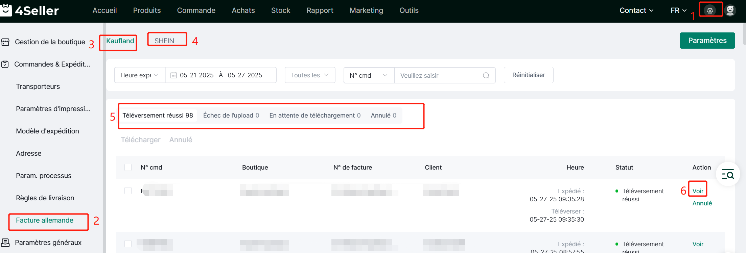Click the Client column header
The width and height of the screenshot is (746, 253).
[x=433, y=167]
